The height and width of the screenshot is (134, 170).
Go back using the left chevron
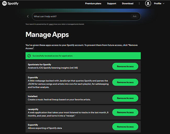click(28, 16)
